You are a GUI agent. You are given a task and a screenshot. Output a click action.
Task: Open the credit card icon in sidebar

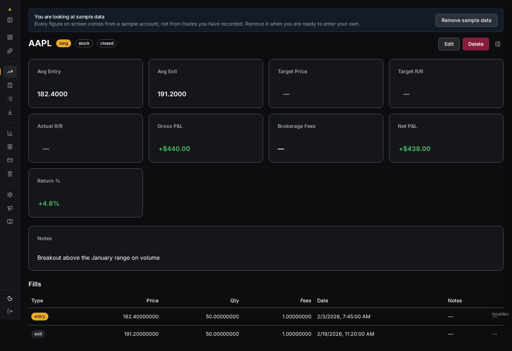(x=10, y=160)
